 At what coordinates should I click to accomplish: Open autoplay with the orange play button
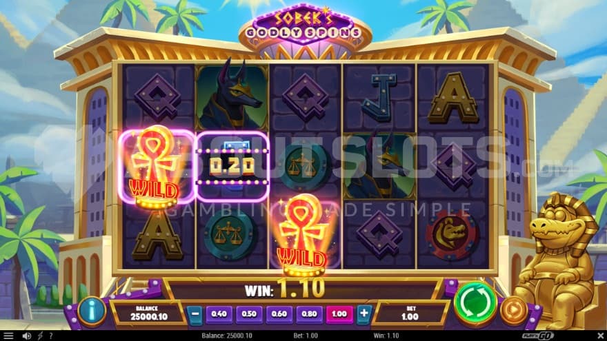[514, 309]
